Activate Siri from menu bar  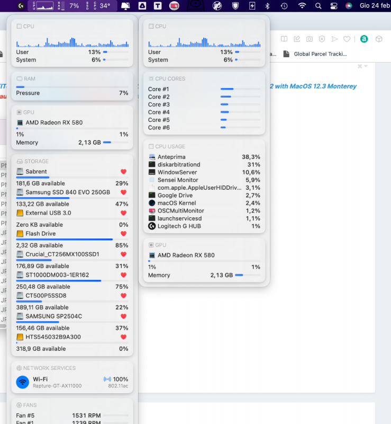tap(349, 6)
